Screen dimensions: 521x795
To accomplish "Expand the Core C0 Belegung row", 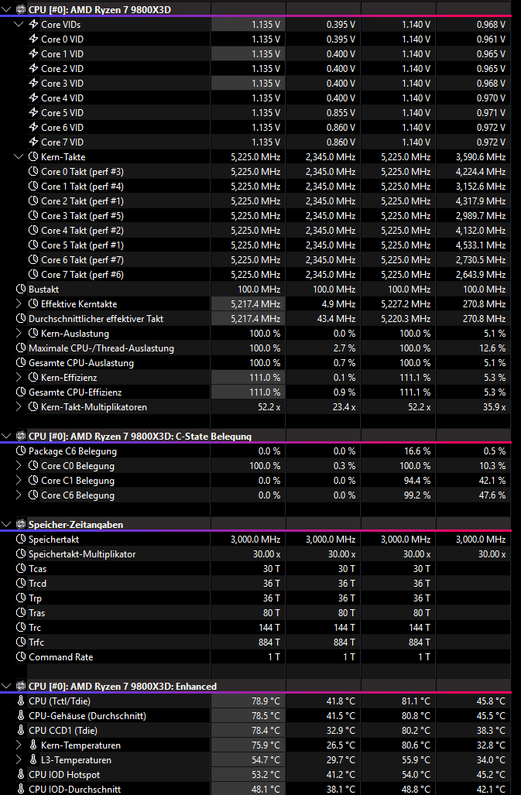I will (x=19, y=466).
